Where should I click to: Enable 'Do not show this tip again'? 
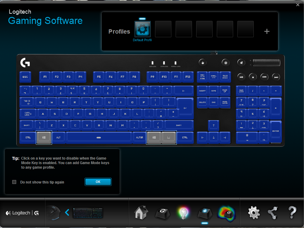coord(14,182)
